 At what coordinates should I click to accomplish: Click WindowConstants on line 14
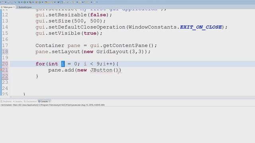[x=153, y=27]
